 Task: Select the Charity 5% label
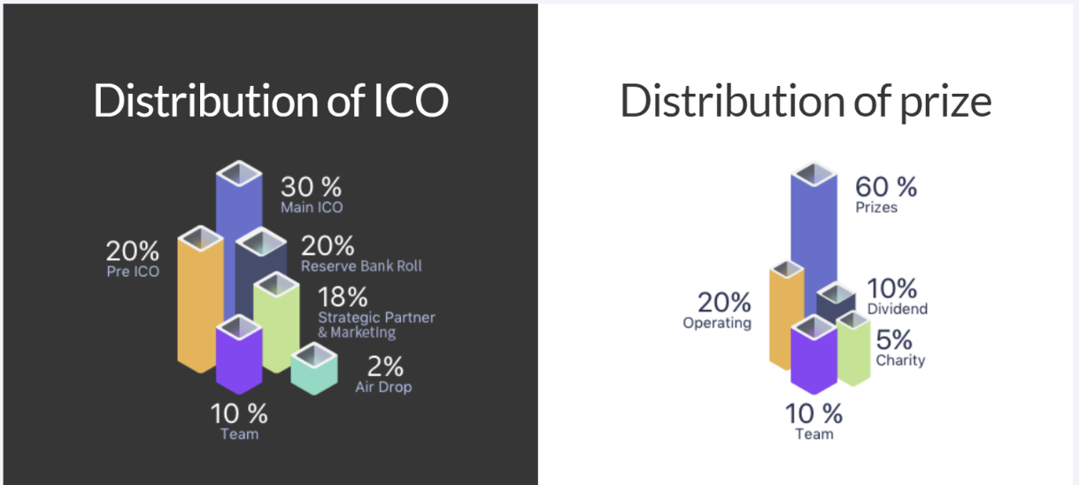pyautogui.click(x=900, y=349)
